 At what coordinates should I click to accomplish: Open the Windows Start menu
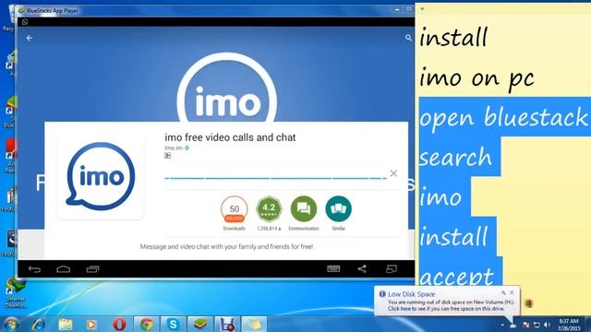tap(10, 324)
